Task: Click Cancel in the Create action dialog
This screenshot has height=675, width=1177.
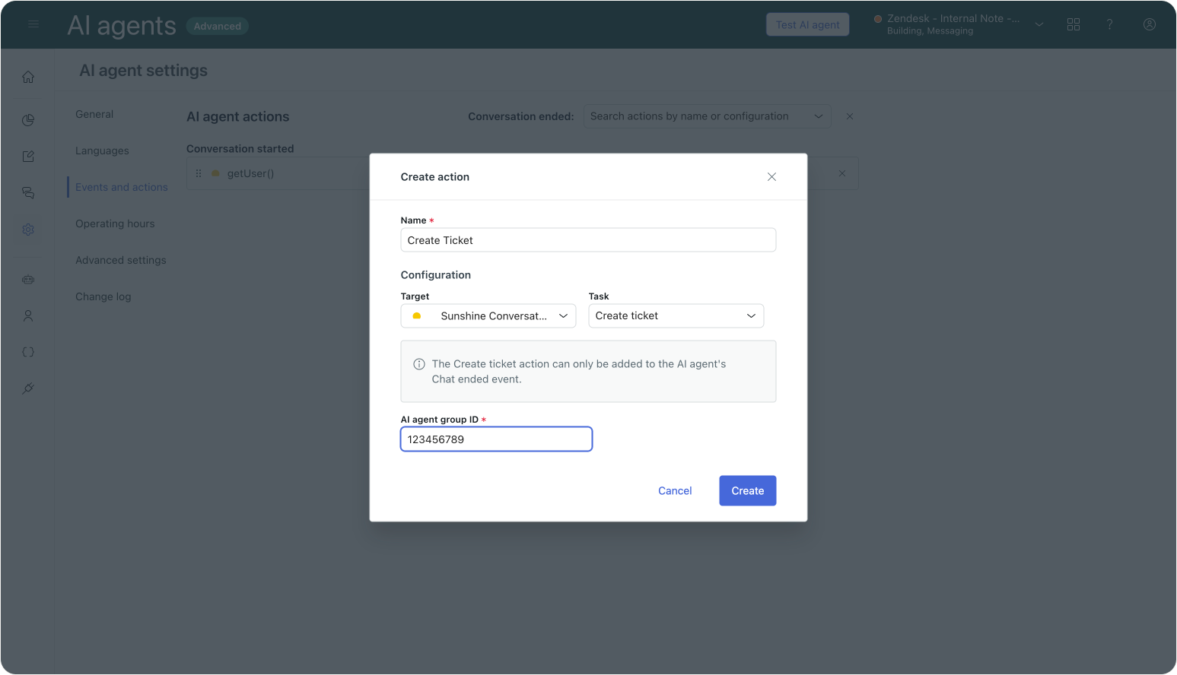Action: 675,491
